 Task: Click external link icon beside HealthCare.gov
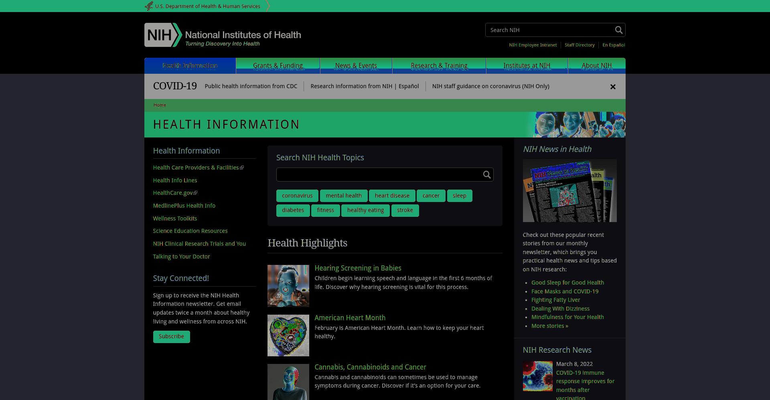click(195, 193)
